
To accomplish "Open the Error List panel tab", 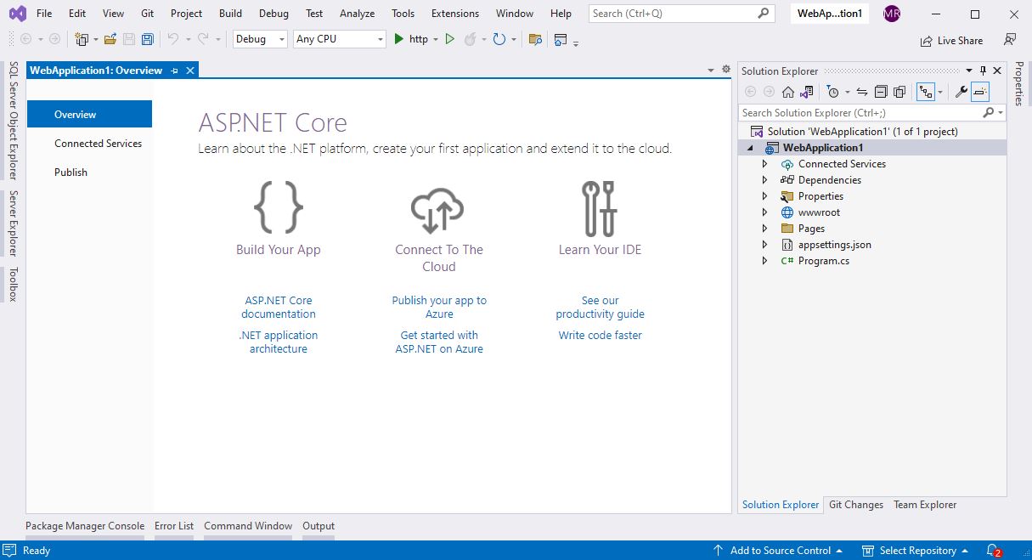I will coord(174,526).
